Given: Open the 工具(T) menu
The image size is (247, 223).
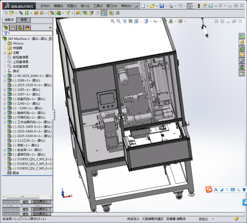Looking at the screenshot, I should [x=98, y=6].
